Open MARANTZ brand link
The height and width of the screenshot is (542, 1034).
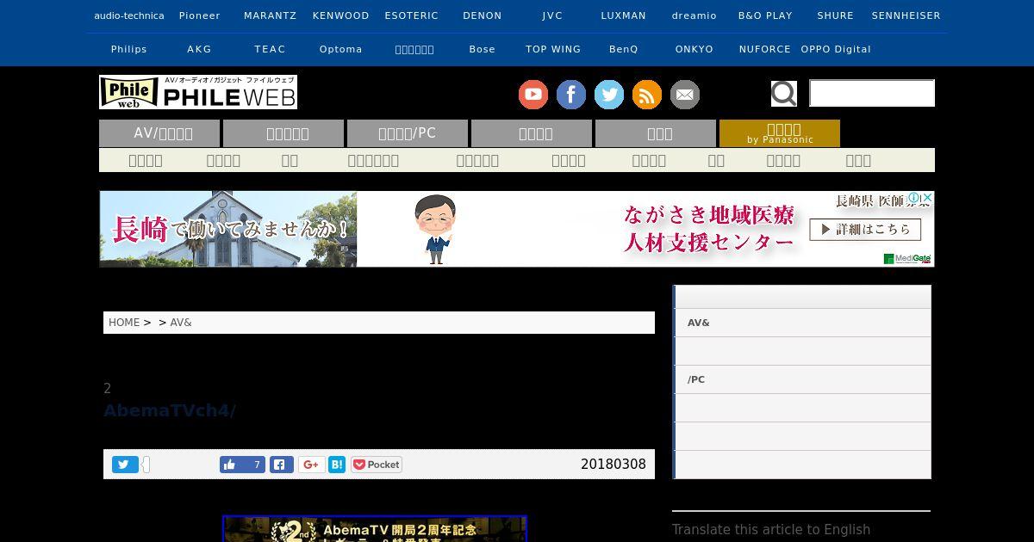(x=271, y=15)
